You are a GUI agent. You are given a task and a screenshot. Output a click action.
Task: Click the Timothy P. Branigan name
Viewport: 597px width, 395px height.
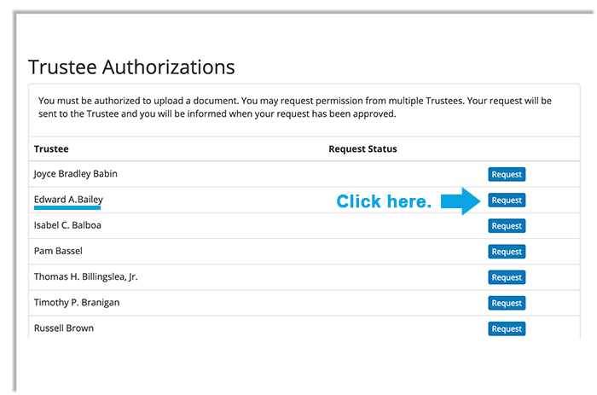coord(77,303)
